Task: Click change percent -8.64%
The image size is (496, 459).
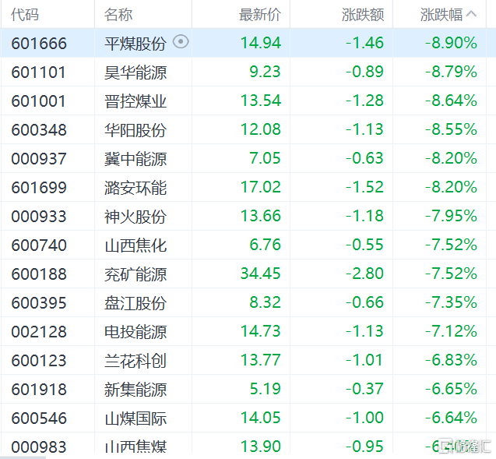Action: pos(451,101)
